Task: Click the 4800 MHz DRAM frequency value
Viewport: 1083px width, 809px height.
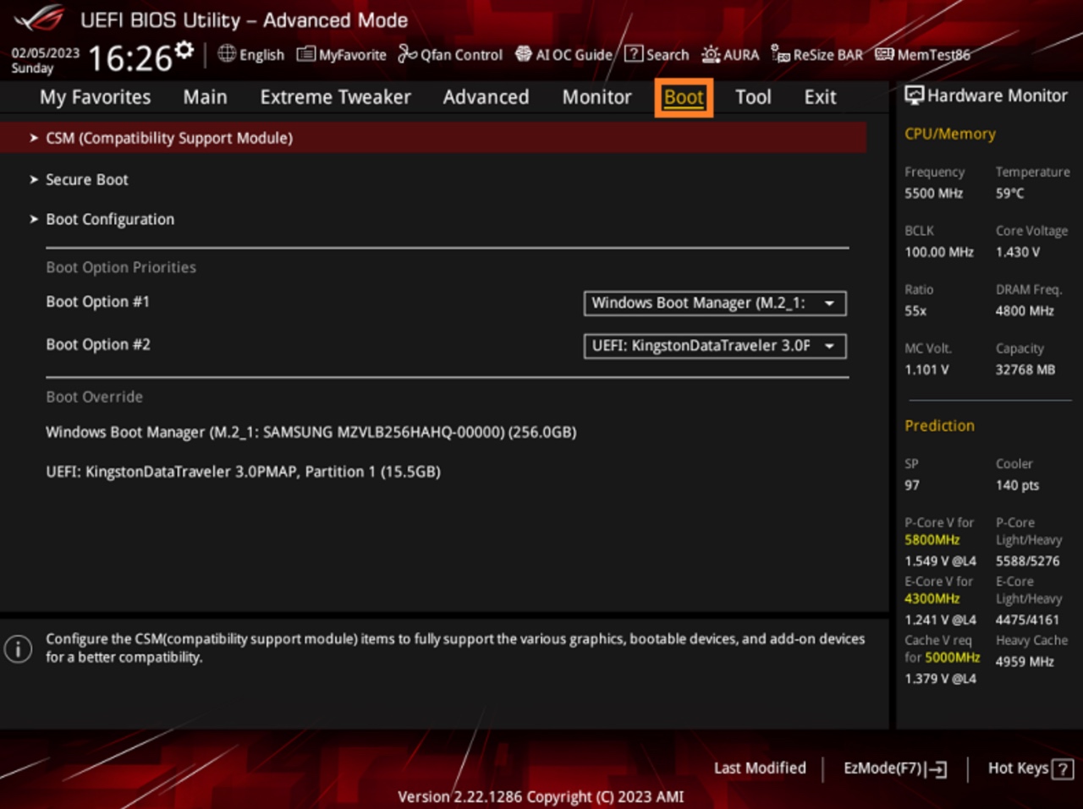Action: point(1025,310)
